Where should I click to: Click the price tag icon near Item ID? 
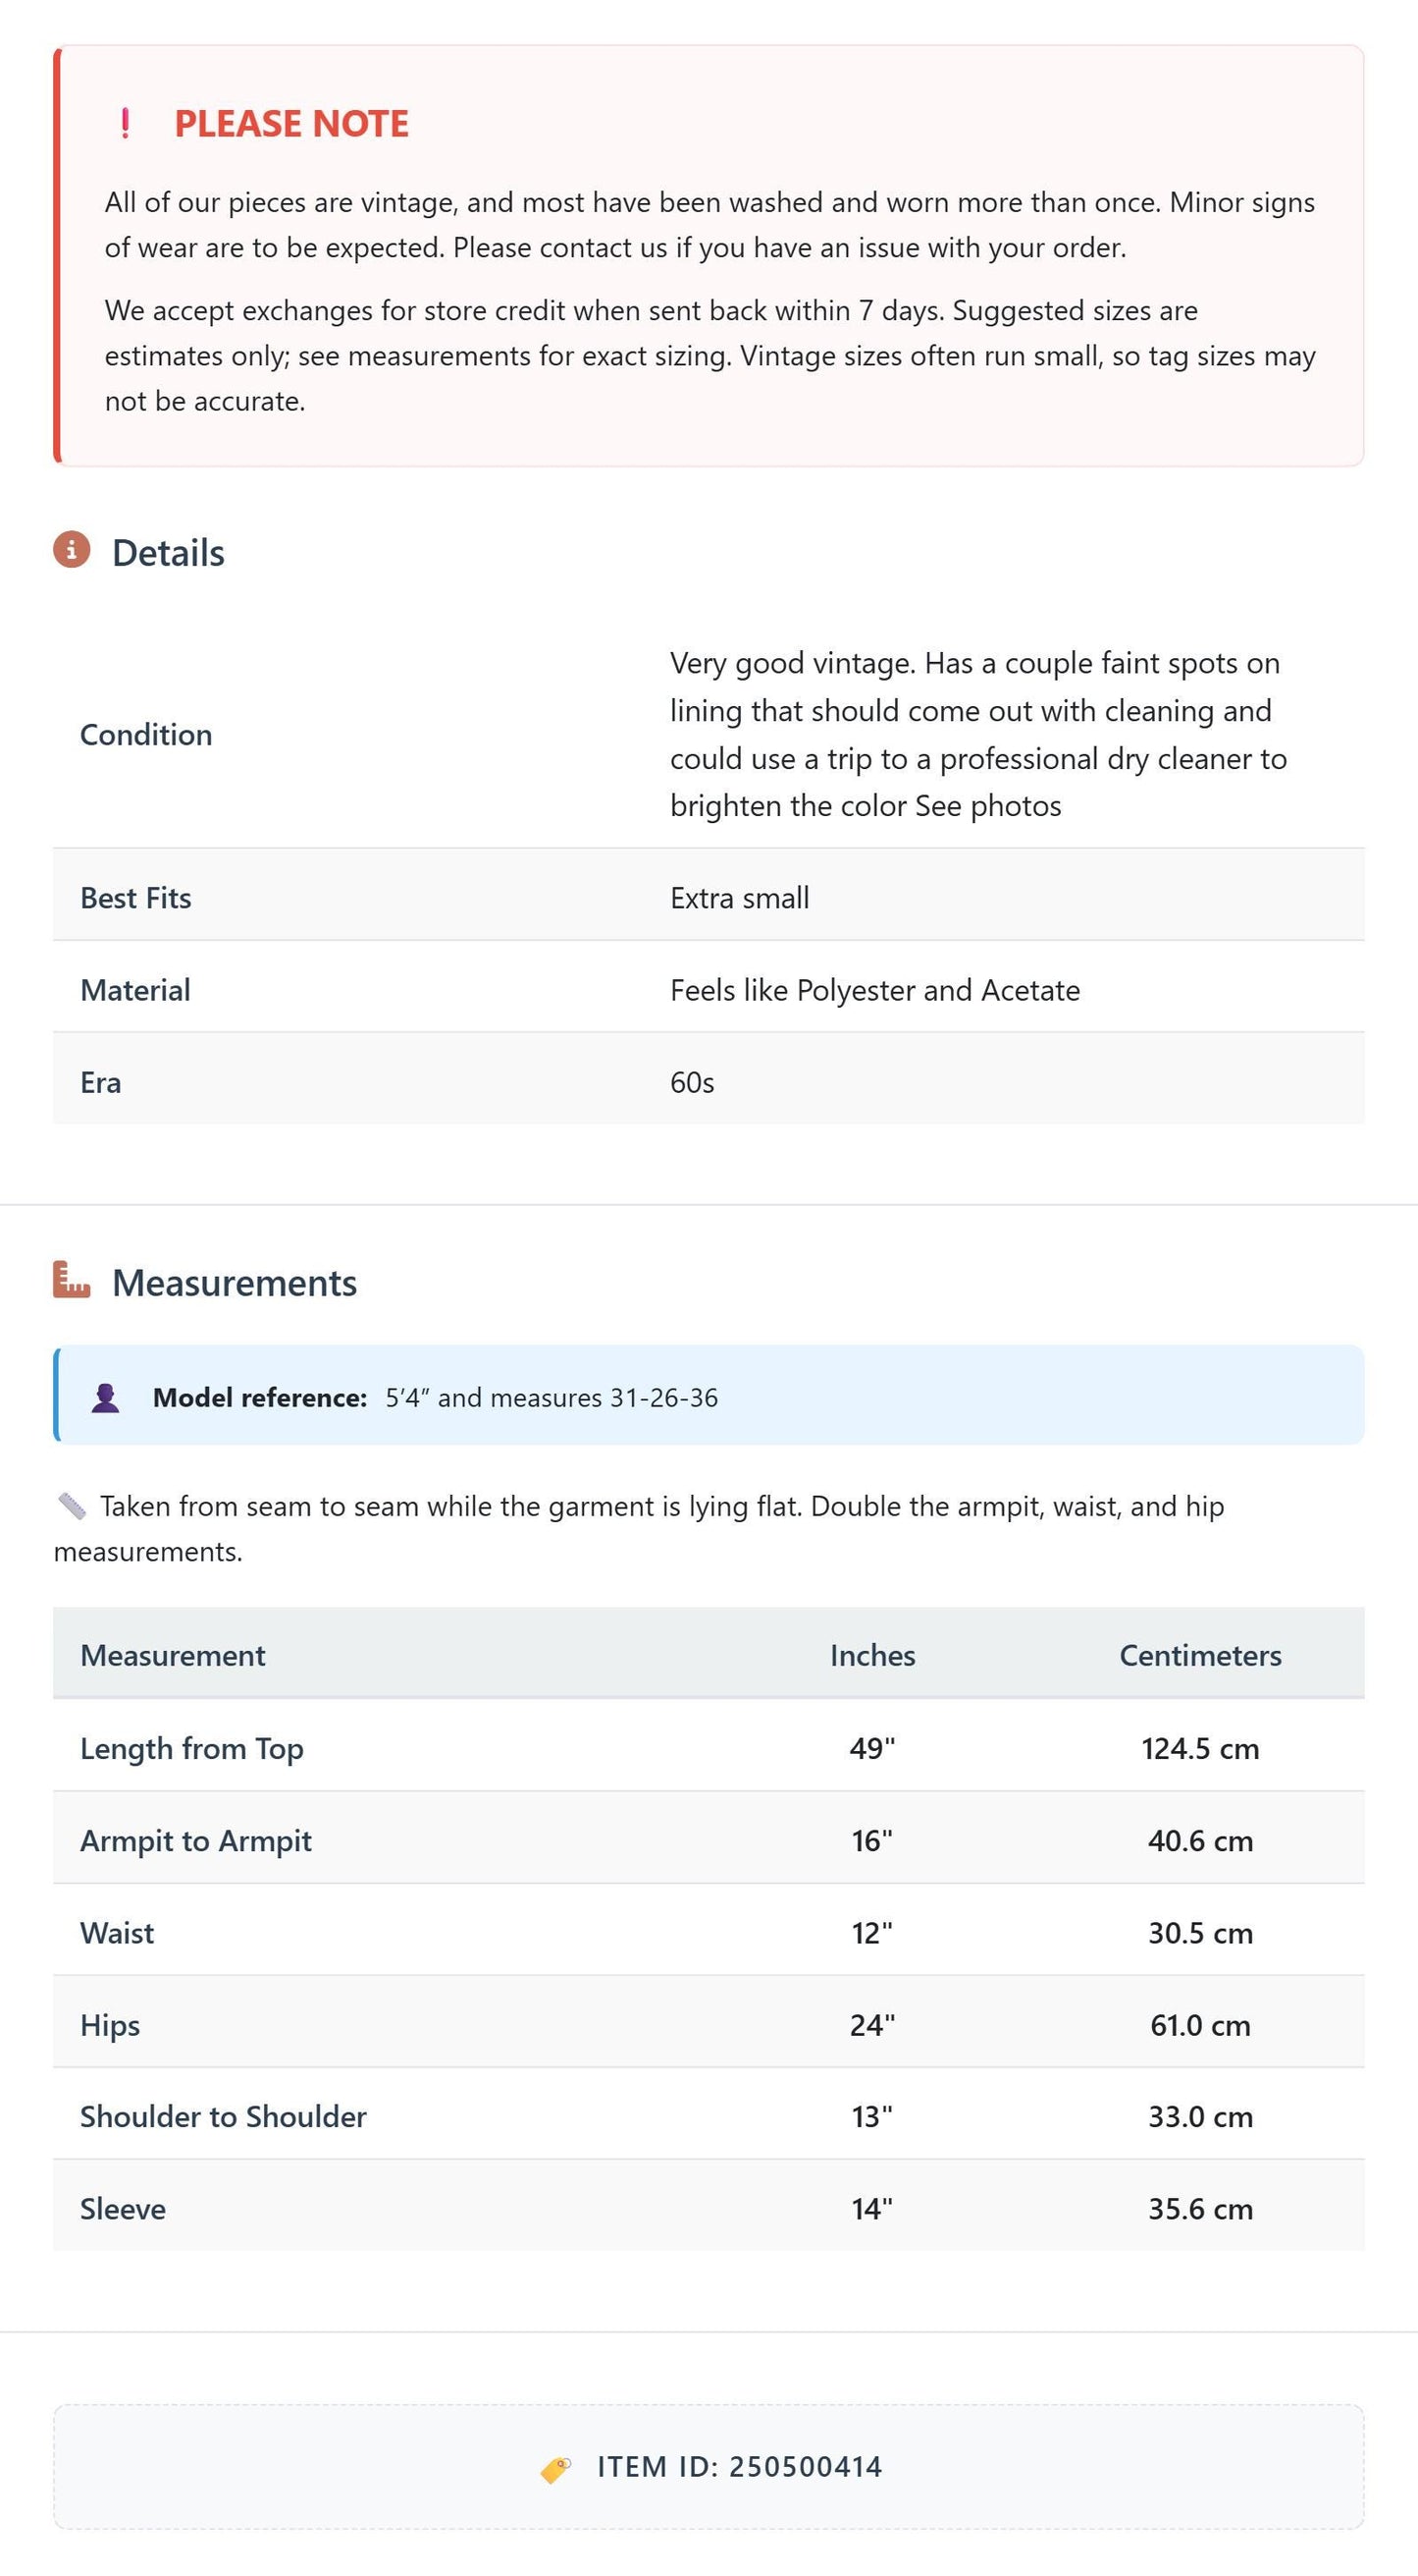[x=555, y=2469]
